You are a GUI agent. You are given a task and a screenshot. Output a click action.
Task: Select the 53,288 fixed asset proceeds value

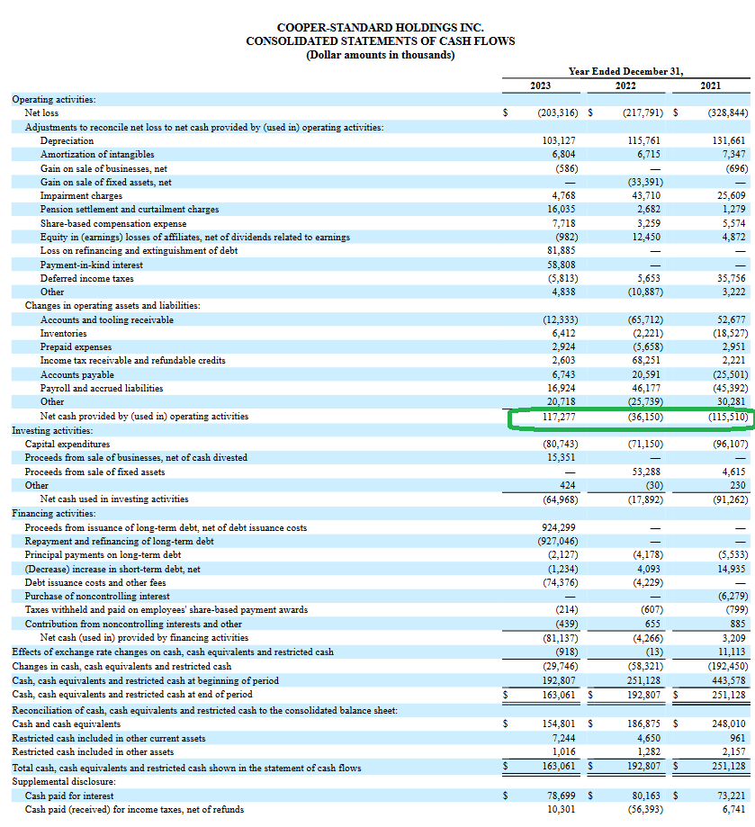tap(646, 472)
